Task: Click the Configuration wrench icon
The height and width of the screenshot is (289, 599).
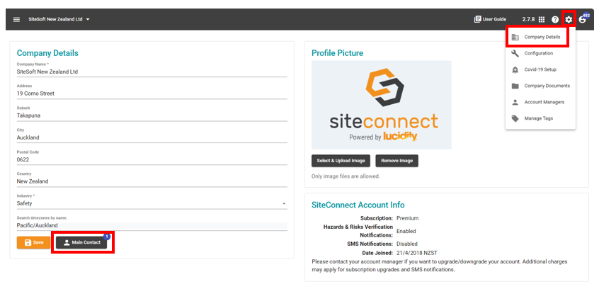Action: pyautogui.click(x=515, y=53)
